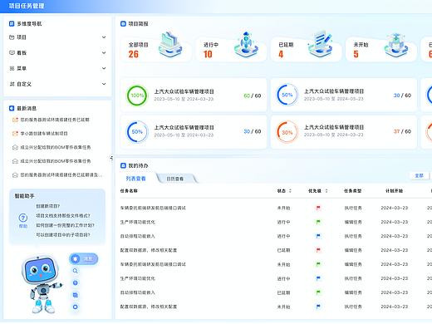Screen dimensions: 432x324
Task: Expand the 菜单 navigation chevron
Action: (x=104, y=68)
